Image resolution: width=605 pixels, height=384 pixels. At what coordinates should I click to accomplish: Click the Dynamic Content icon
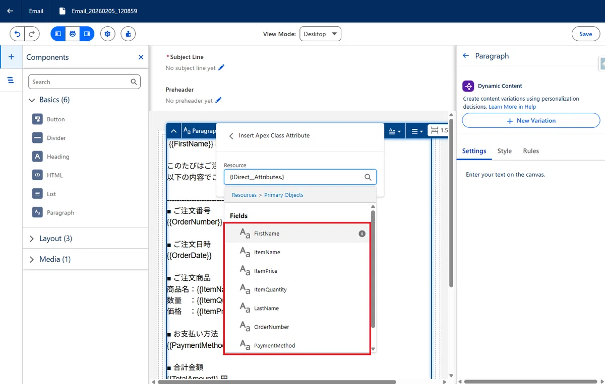tap(468, 86)
